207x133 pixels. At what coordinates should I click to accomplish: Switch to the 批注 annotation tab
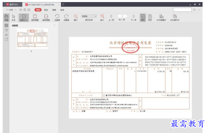pos(46,10)
